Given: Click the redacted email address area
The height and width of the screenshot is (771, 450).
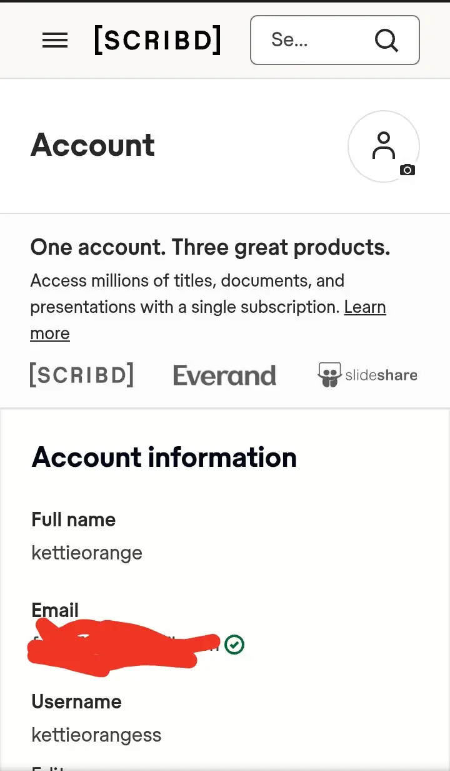Looking at the screenshot, I should (x=124, y=646).
